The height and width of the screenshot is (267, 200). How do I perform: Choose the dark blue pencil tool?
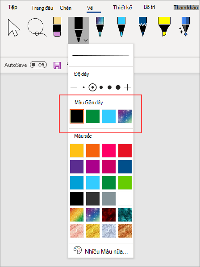[x=143, y=27]
